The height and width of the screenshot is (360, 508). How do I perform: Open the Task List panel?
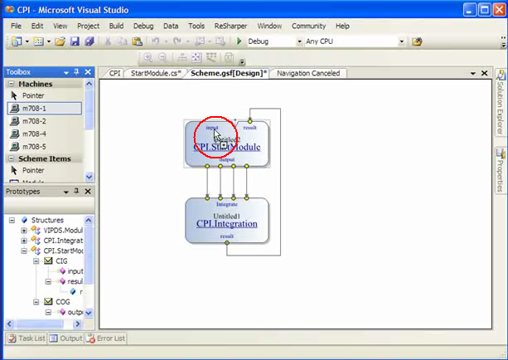pyautogui.click(x=27, y=338)
